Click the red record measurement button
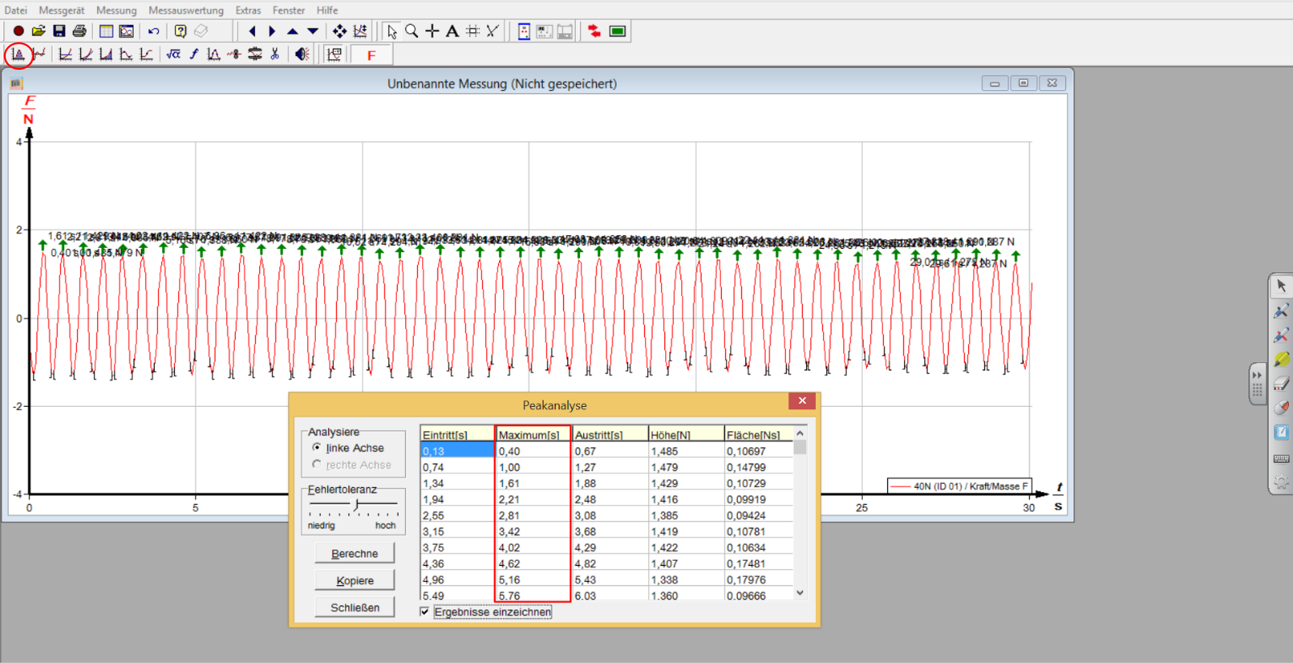The image size is (1293, 663). pos(18,32)
